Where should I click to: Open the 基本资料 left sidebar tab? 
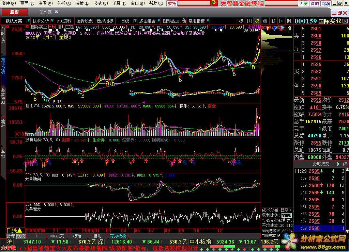point(3,96)
